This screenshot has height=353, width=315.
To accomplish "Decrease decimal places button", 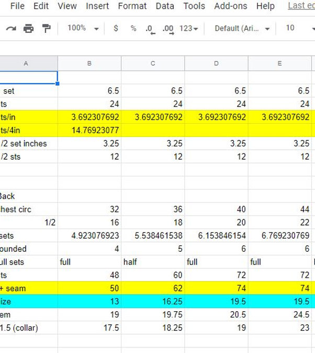I will (x=150, y=29).
